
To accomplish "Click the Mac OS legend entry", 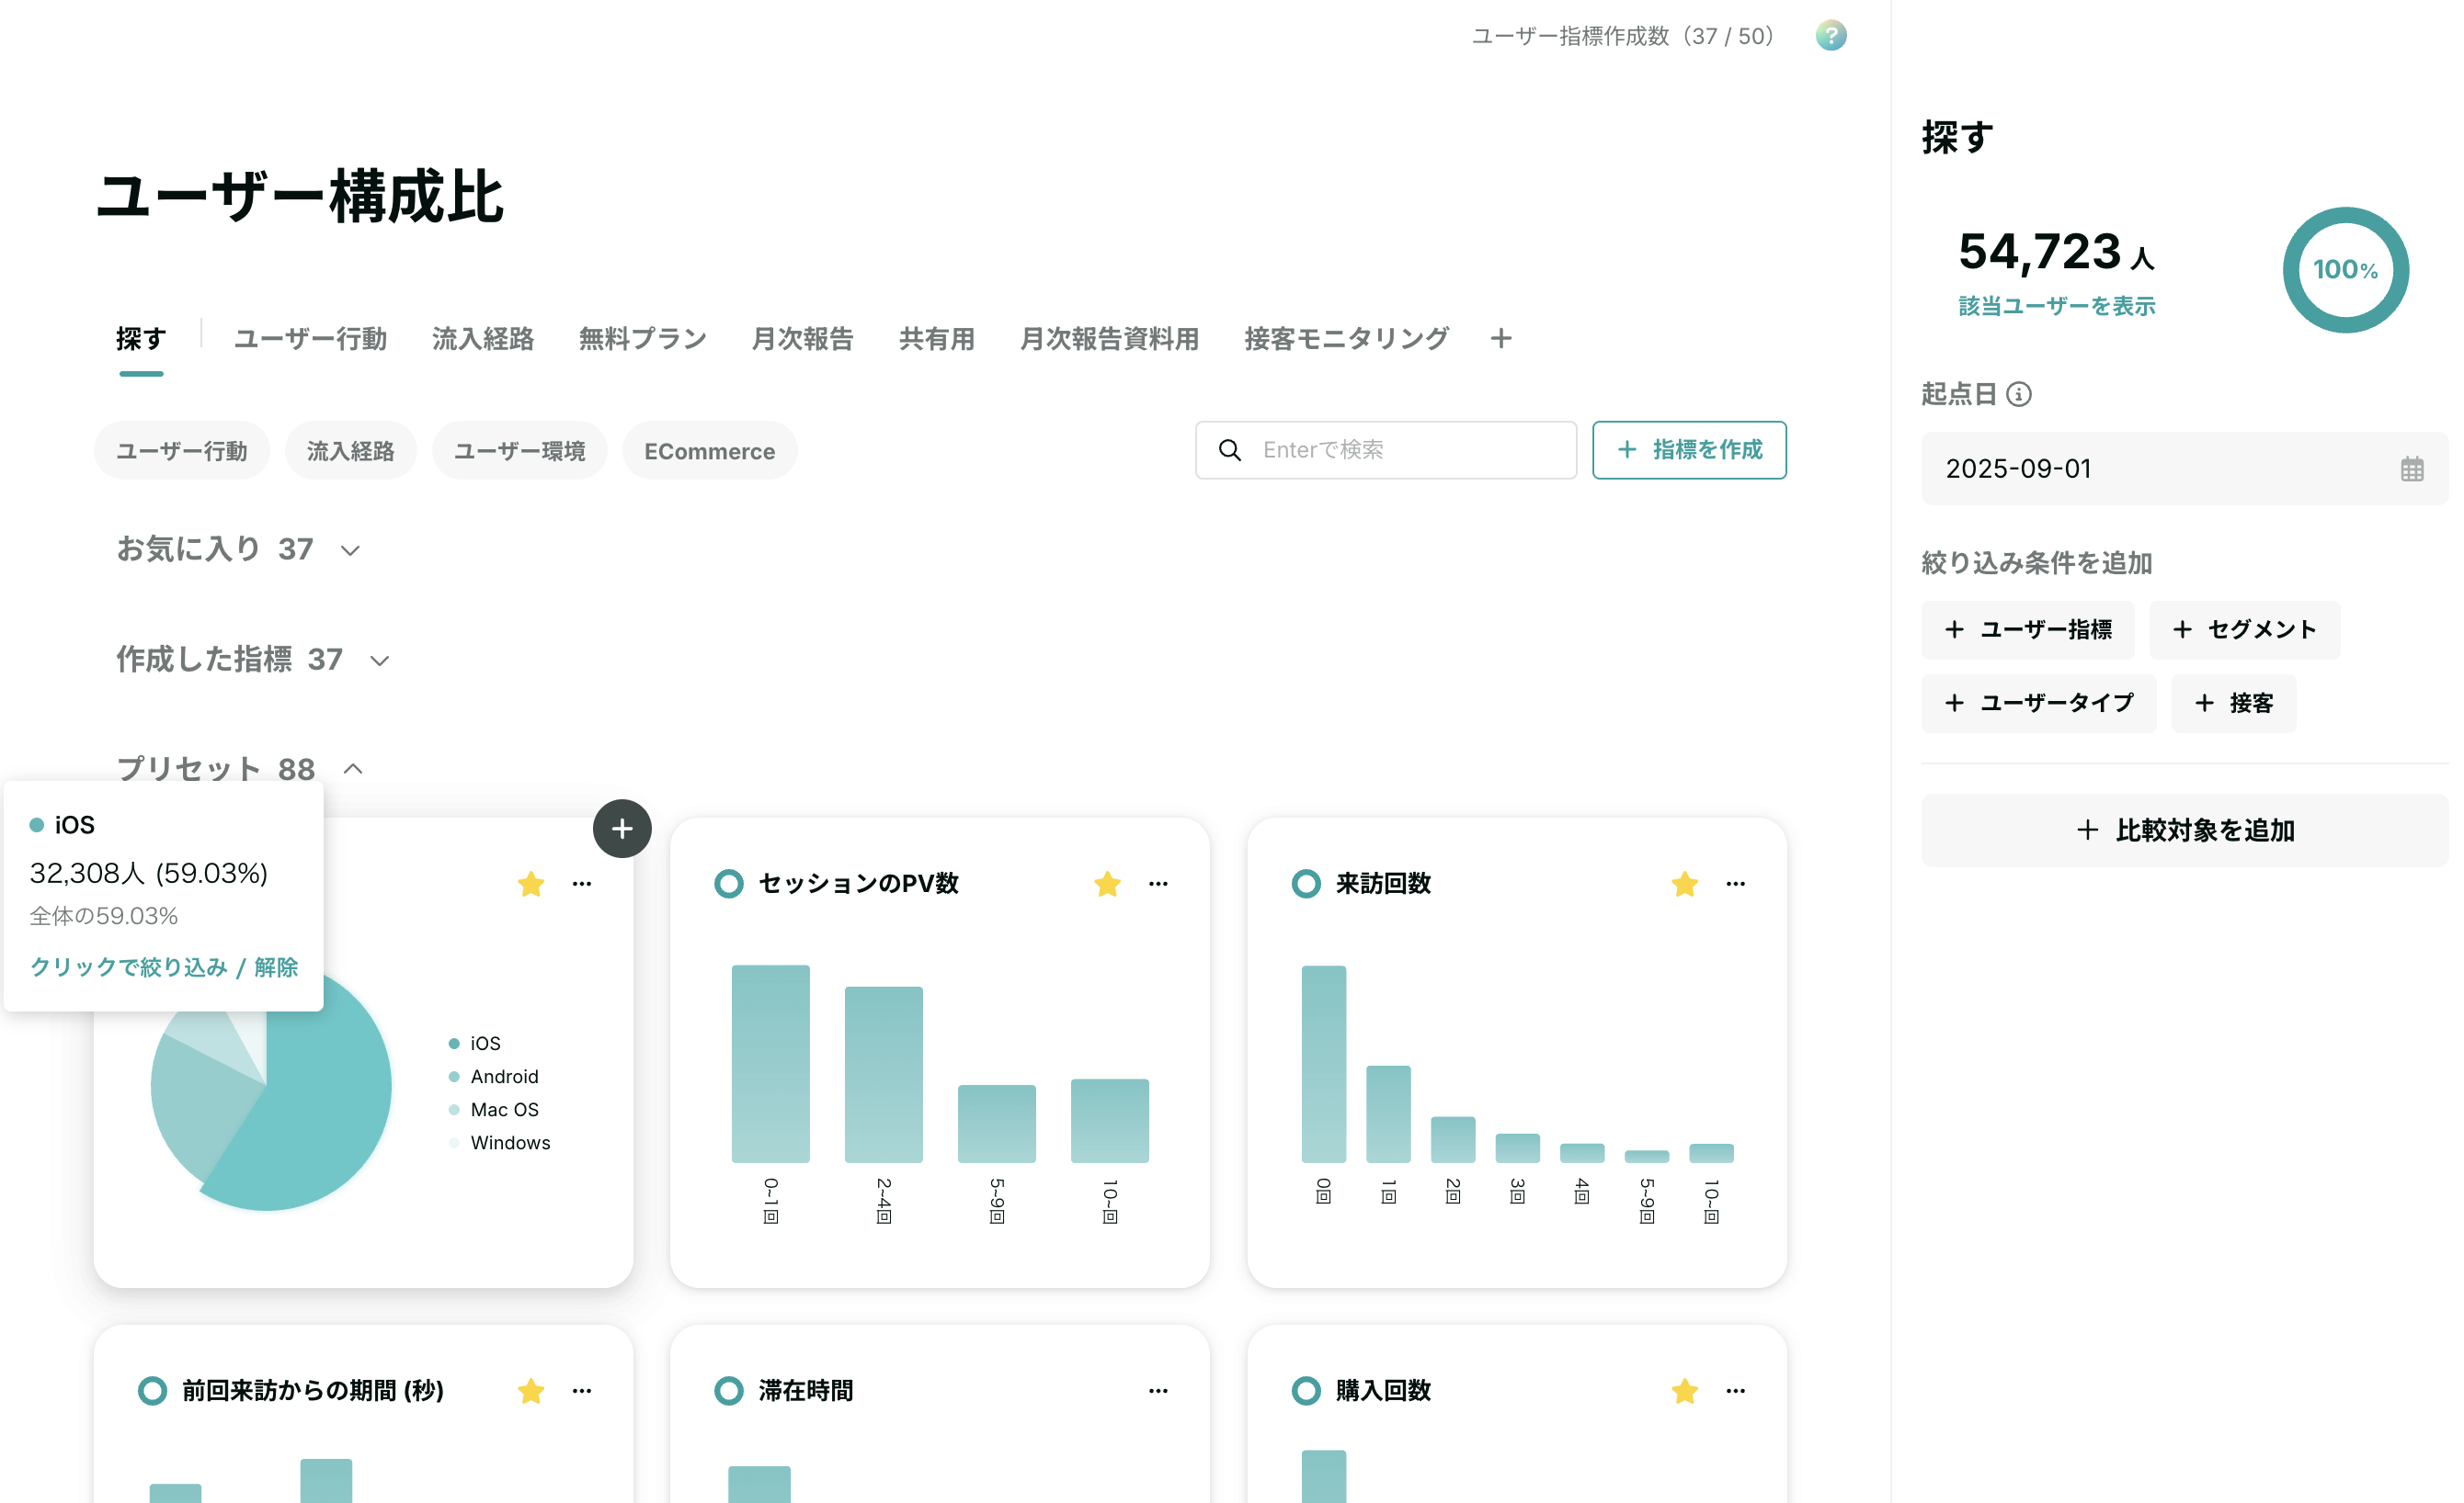I will [494, 1109].
